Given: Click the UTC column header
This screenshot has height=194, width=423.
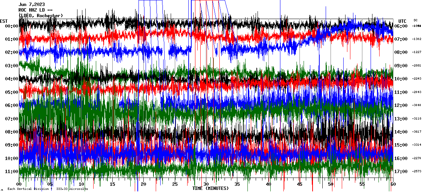Looking at the screenshot, I should 402,21.
